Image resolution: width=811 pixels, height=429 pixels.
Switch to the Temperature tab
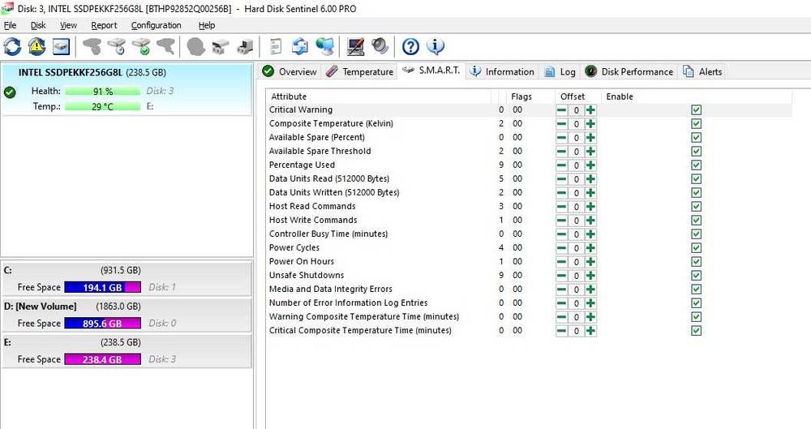(360, 71)
